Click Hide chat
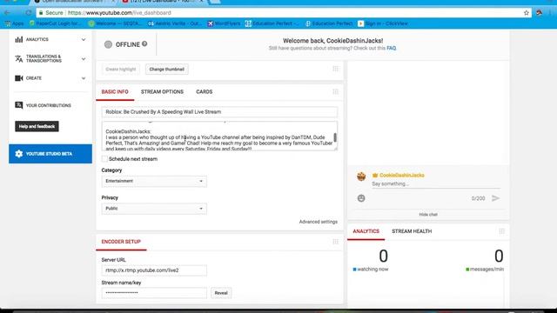The width and height of the screenshot is (557, 313). [428, 215]
